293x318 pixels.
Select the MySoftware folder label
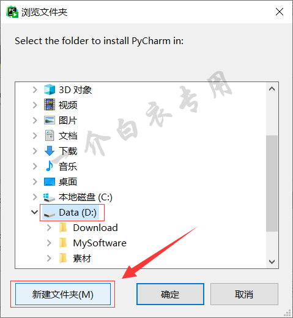point(100,243)
